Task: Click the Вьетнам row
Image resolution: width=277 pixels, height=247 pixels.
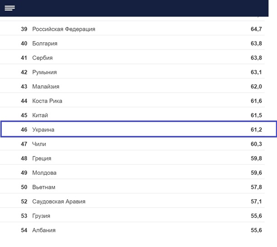Action: 44,187
